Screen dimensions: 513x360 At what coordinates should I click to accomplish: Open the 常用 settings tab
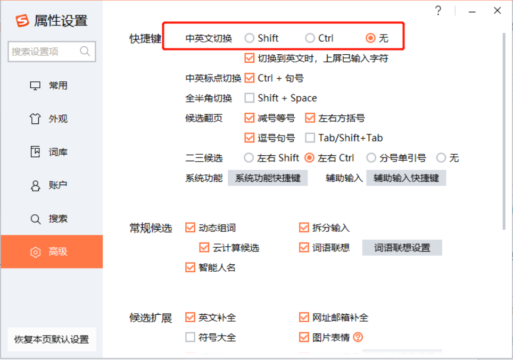point(51,86)
